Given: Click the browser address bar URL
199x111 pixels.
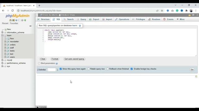Looking at the screenshot, I should (x=41, y=11).
